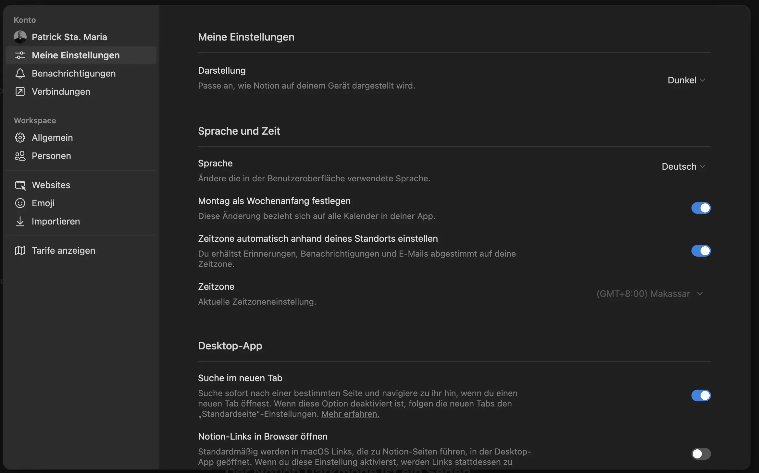Open the Emoji smiley icon
The height and width of the screenshot is (473, 759).
20,203
